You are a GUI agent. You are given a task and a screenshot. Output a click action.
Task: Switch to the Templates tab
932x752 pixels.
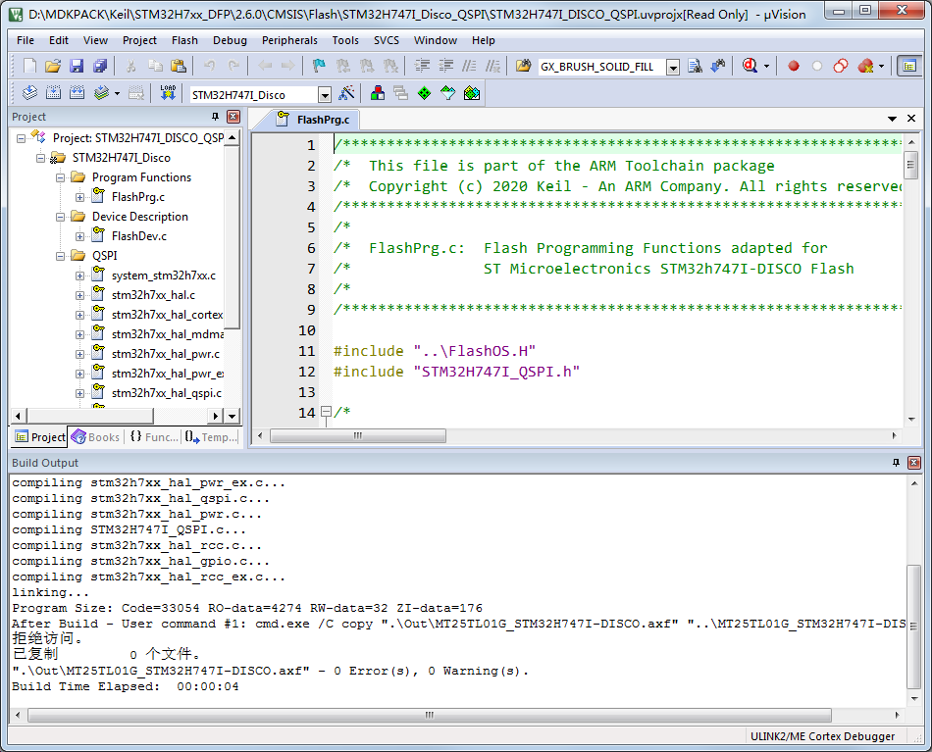[x=211, y=437]
